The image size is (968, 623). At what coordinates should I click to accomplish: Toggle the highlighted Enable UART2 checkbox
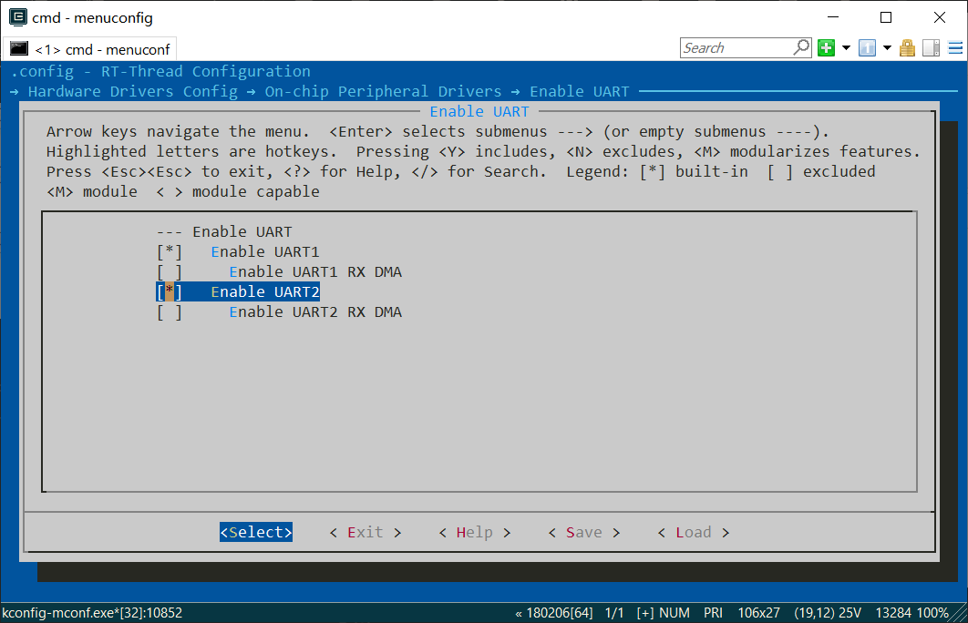(170, 291)
